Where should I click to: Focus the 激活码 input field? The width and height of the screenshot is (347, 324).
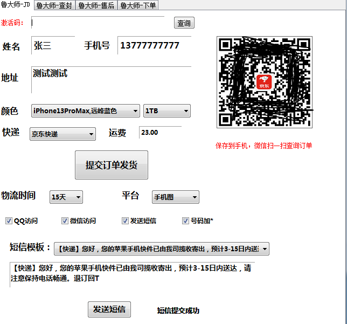pos(98,23)
